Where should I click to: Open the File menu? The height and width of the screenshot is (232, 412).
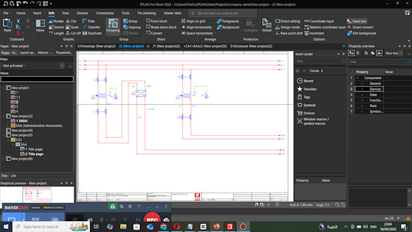coord(6,13)
